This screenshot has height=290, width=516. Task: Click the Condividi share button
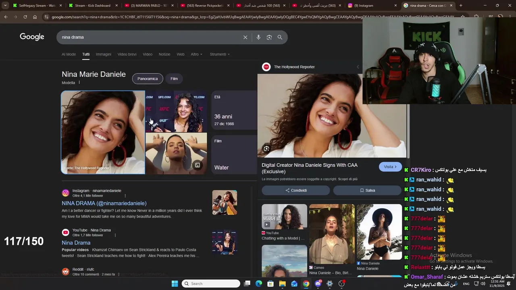(296, 191)
